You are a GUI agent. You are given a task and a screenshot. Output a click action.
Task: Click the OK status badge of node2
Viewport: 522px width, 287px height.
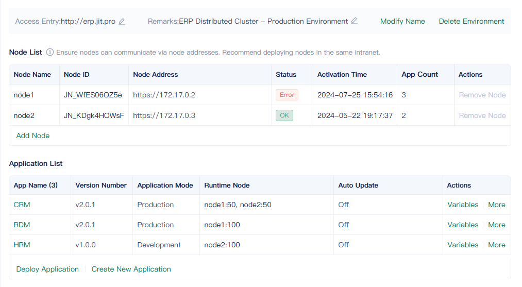(x=284, y=115)
